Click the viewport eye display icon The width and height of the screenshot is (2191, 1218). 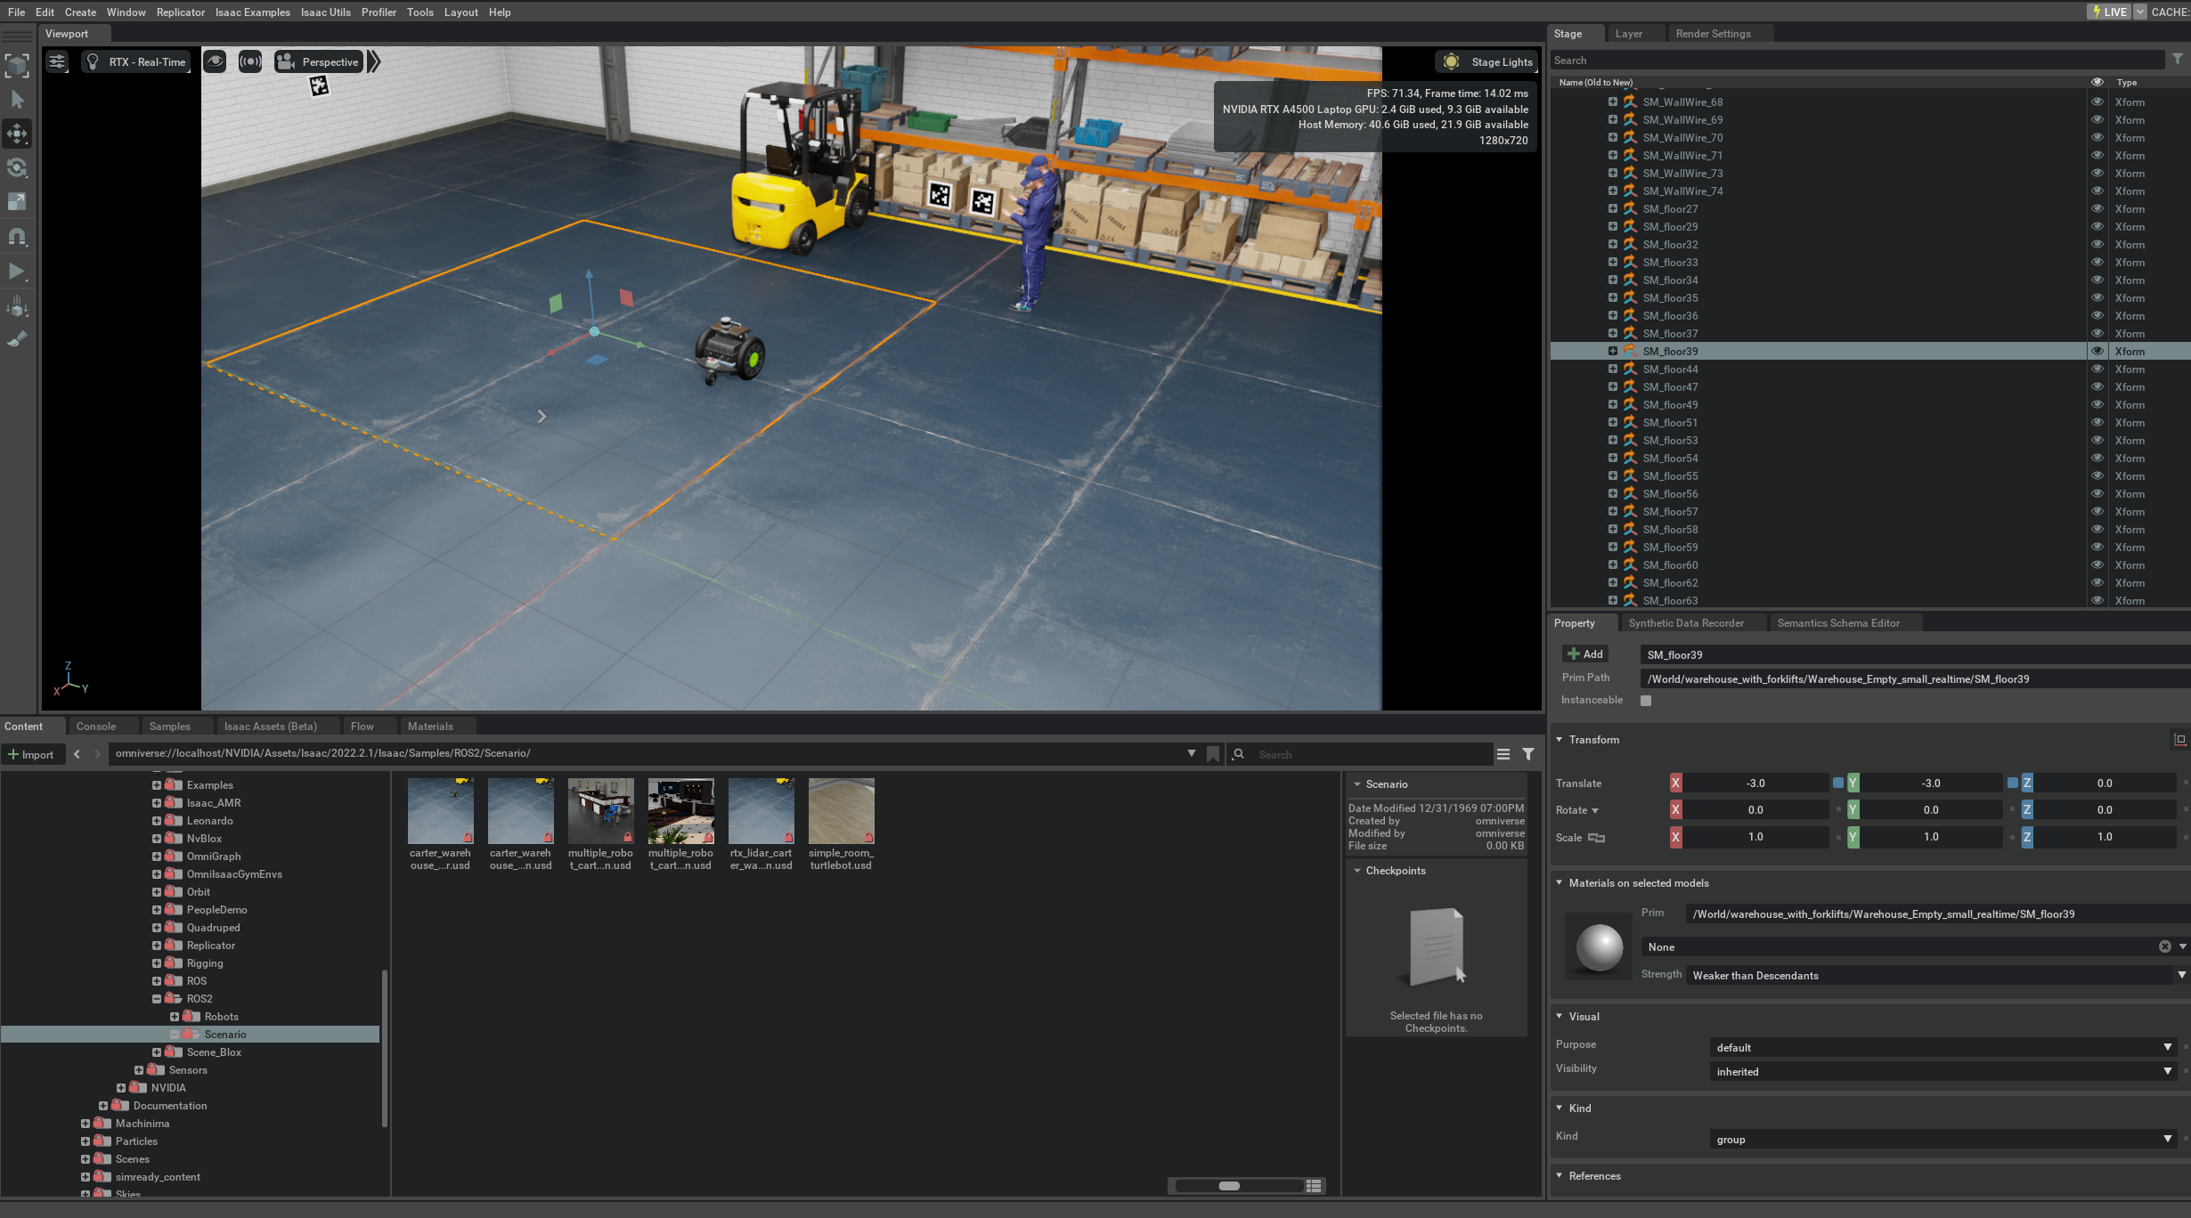tap(215, 61)
